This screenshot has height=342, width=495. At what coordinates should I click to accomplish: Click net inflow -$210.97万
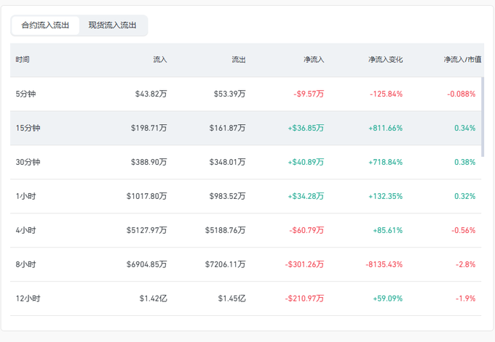point(304,298)
